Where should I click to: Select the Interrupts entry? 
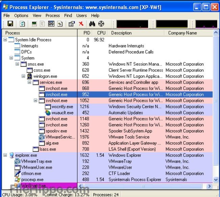tap(30, 46)
